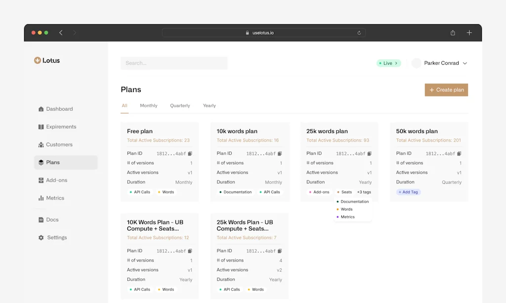Toggle the Live environment switch
The height and width of the screenshot is (303, 506).
(388, 63)
